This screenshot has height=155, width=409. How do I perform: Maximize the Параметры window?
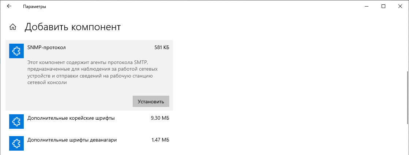(x=383, y=7)
